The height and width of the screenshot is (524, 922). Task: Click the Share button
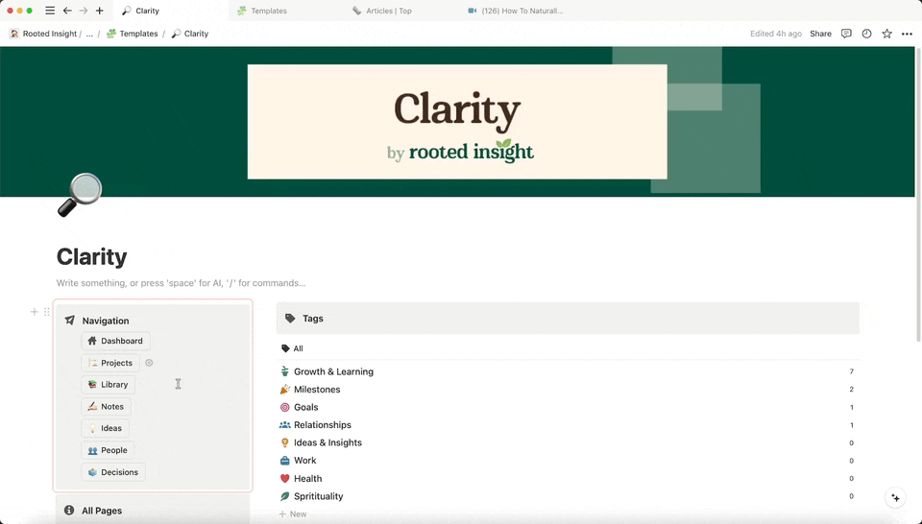[x=820, y=34]
